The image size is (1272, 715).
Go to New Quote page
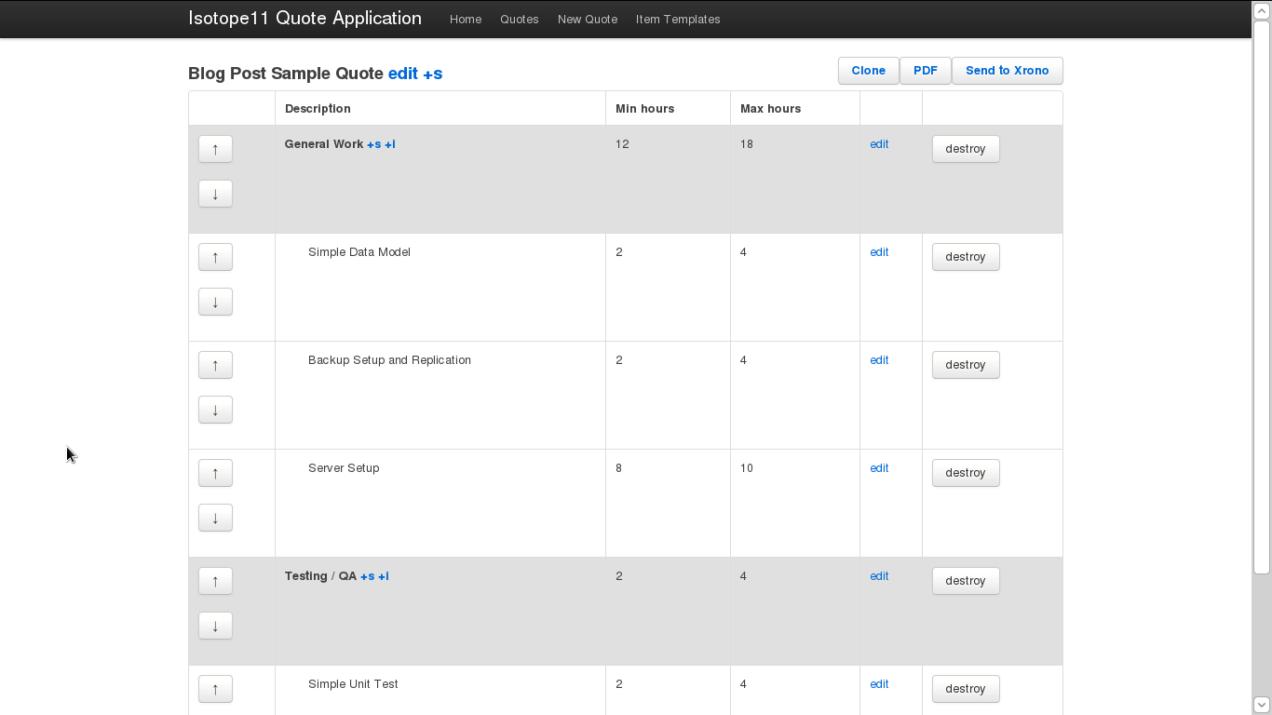pos(587,20)
